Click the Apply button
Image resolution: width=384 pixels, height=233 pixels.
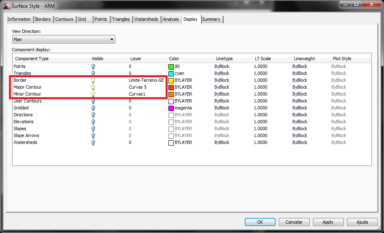point(328,222)
